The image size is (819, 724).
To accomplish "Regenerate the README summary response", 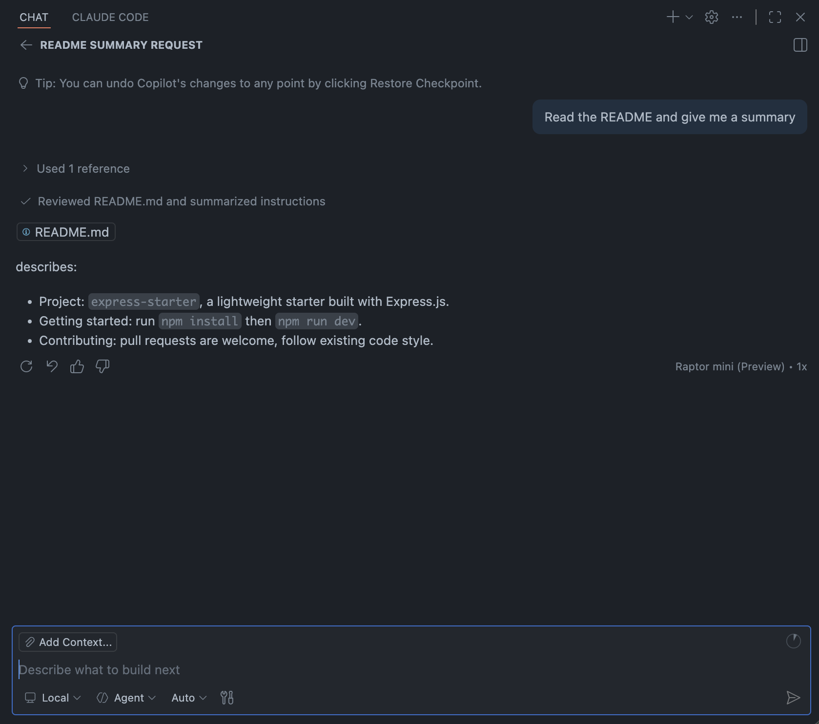I will [x=26, y=366].
